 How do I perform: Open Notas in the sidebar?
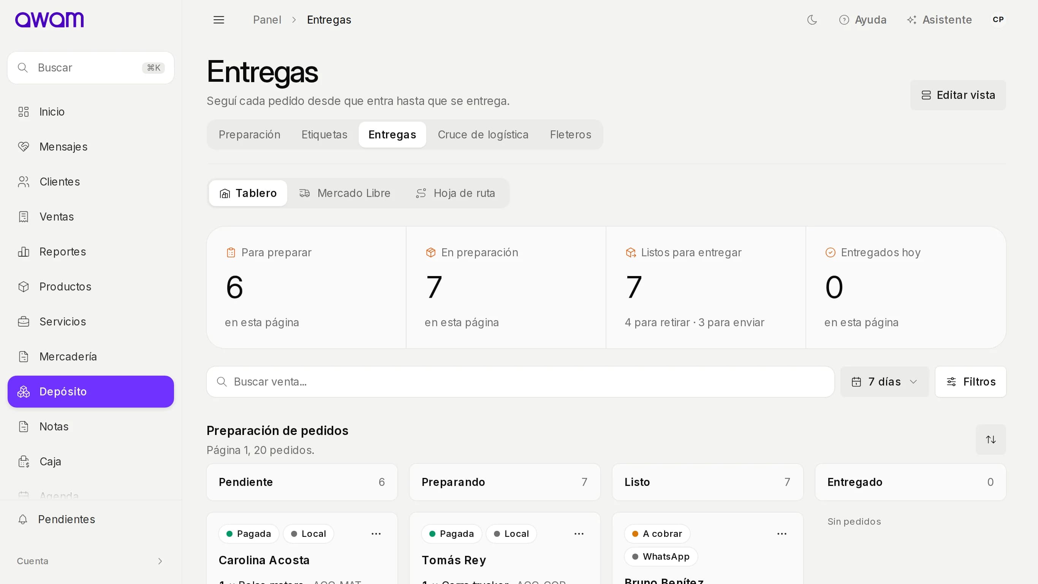pyautogui.click(x=91, y=426)
